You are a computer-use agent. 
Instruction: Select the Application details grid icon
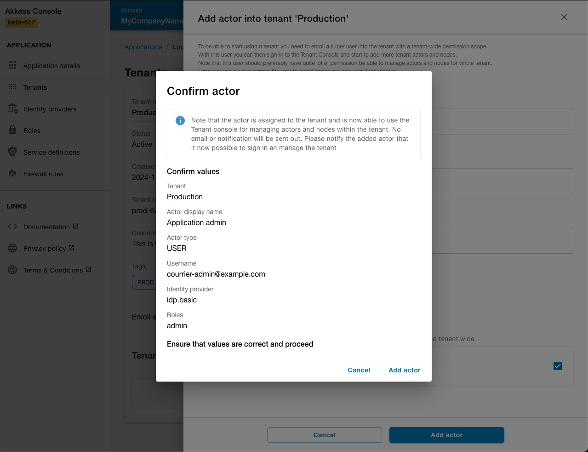(x=13, y=65)
